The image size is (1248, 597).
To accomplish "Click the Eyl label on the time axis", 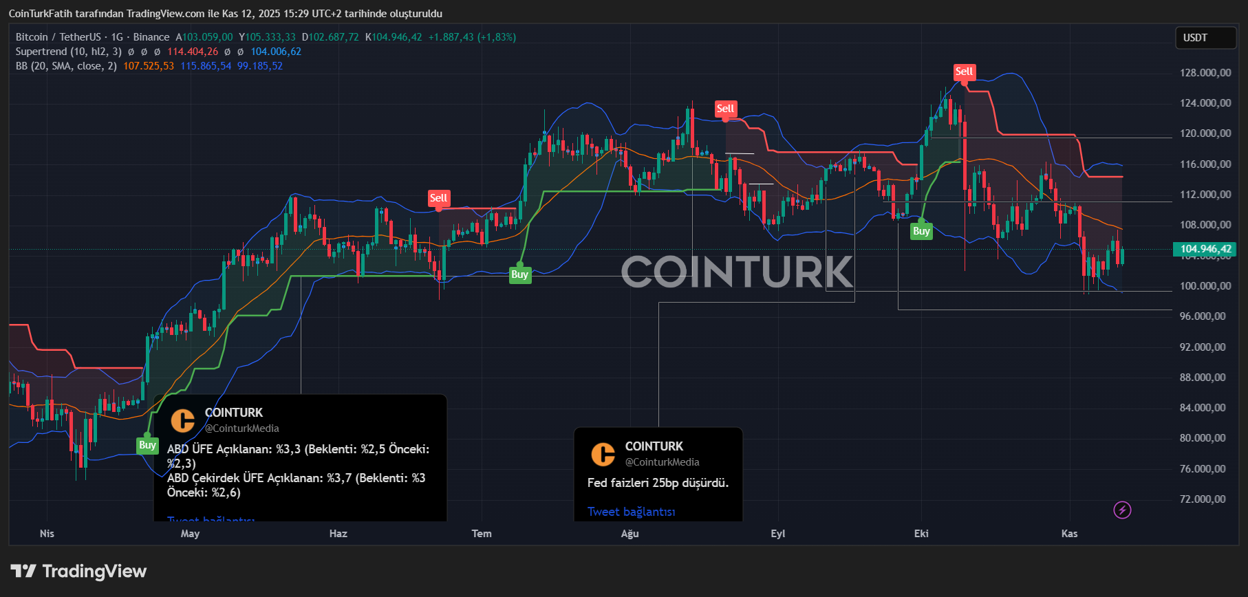I will (778, 534).
